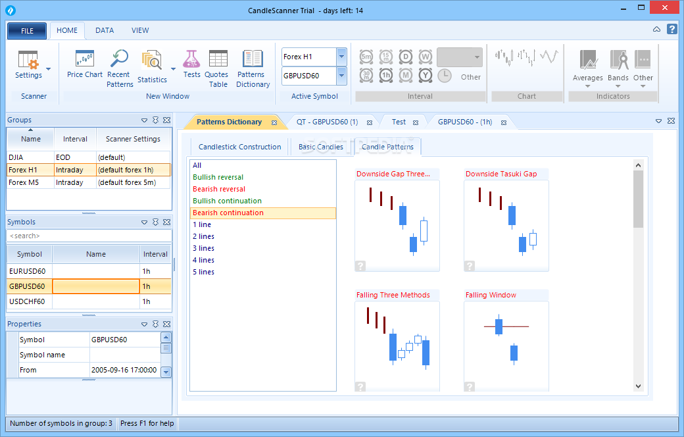Choose the bar (OHLC) chart type icon
The height and width of the screenshot is (437, 684).
pyautogui.click(x=526, y=57)
